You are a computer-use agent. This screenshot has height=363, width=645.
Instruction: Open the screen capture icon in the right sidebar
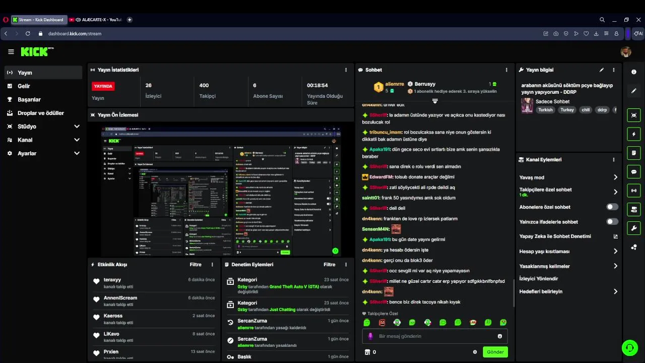tap(634, 115)
